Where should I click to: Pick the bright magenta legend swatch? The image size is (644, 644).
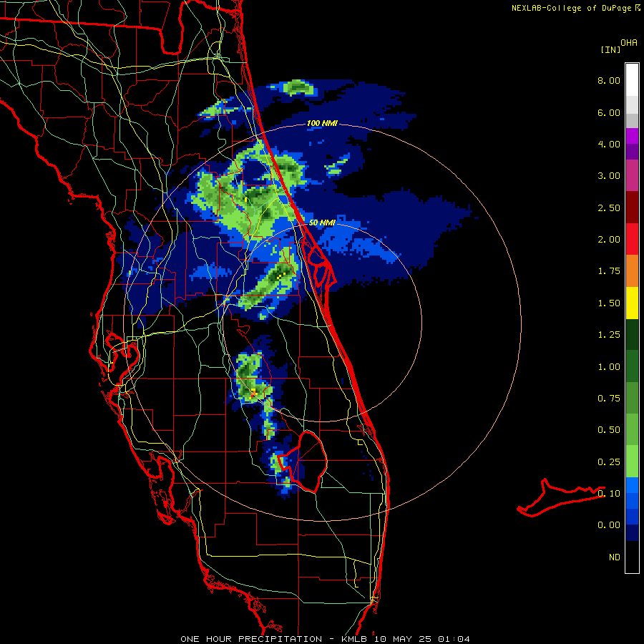coord(632,136)
